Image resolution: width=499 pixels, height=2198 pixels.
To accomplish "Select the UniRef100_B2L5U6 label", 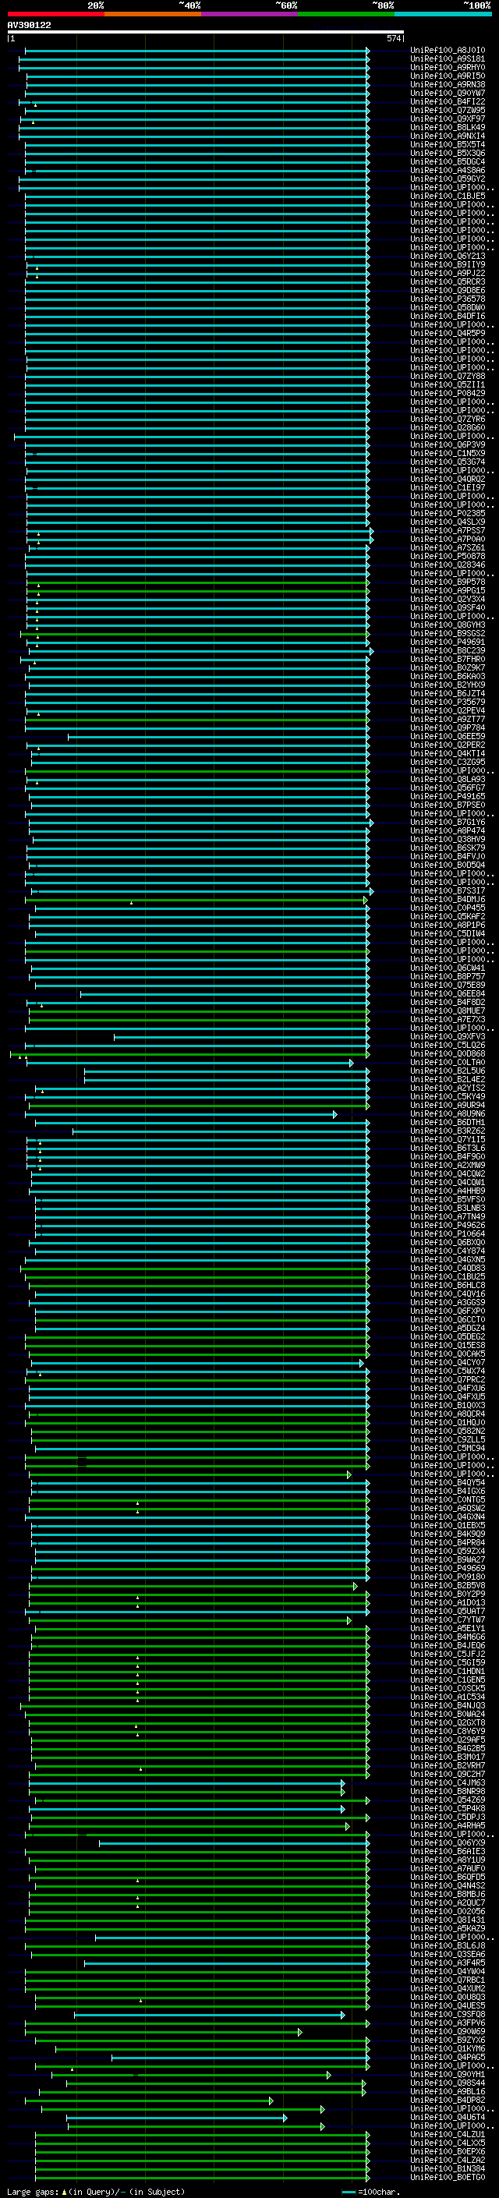I will tap(448, 1071).
